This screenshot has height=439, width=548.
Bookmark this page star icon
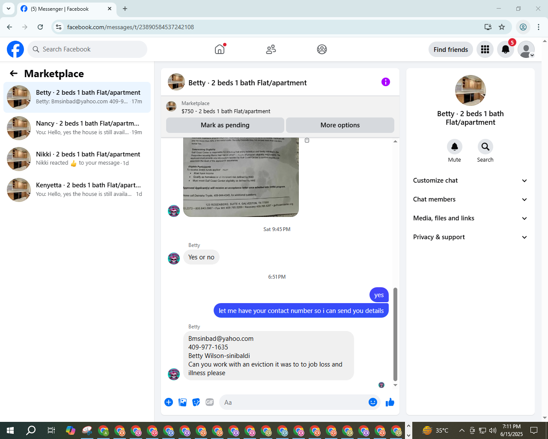click(x=502, y=27)
